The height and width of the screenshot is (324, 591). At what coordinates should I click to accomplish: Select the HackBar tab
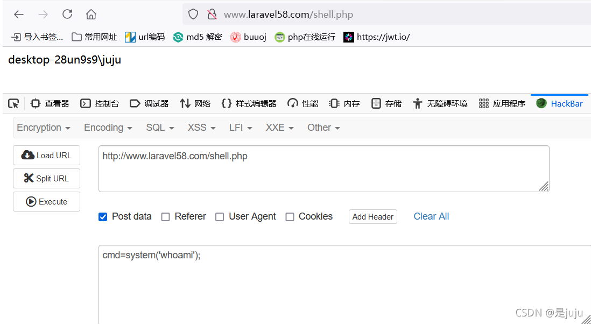[559, 103]
